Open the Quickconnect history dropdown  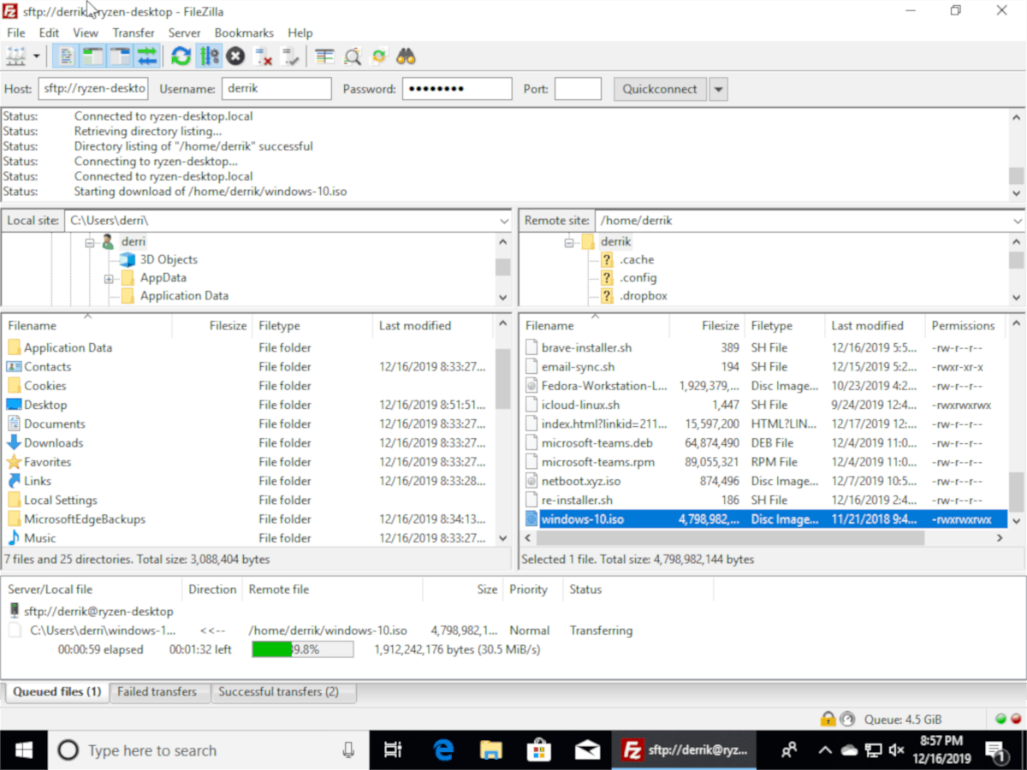(717, 88)
